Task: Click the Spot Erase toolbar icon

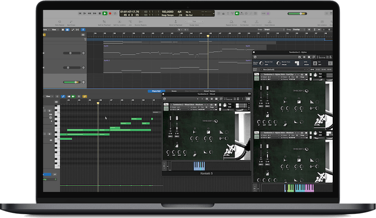Action: 71,22
